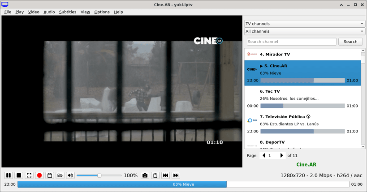Roll up window with the title bar caret
367x192 pixels.
[x=341, y=4]
